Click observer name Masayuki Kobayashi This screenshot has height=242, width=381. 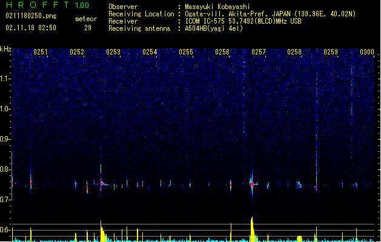tap(217, 7)
